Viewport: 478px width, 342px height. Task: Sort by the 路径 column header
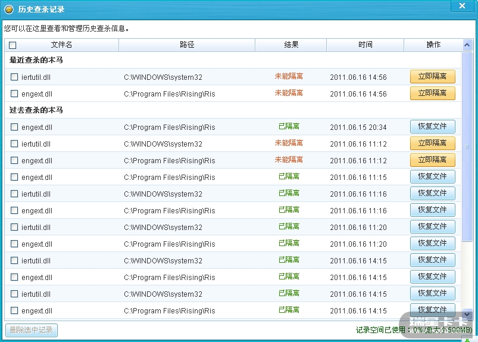pyautogui.click(x=187, y=45)
